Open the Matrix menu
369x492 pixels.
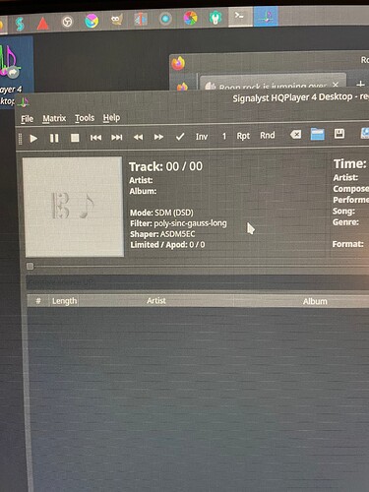click(x=54, y=118)
